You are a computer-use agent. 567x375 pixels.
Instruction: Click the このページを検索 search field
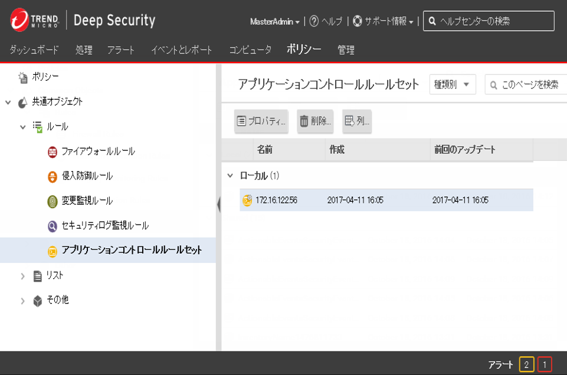pos(529,84)
